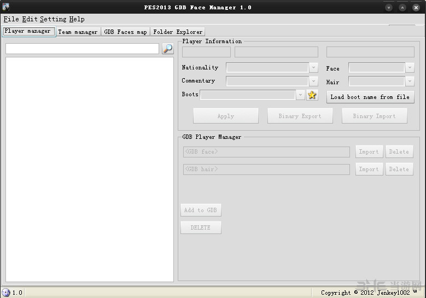The width and height of the screenshot is (426, 298).
Task: Open the GDB Faces map tab
Action: [126, 32]
